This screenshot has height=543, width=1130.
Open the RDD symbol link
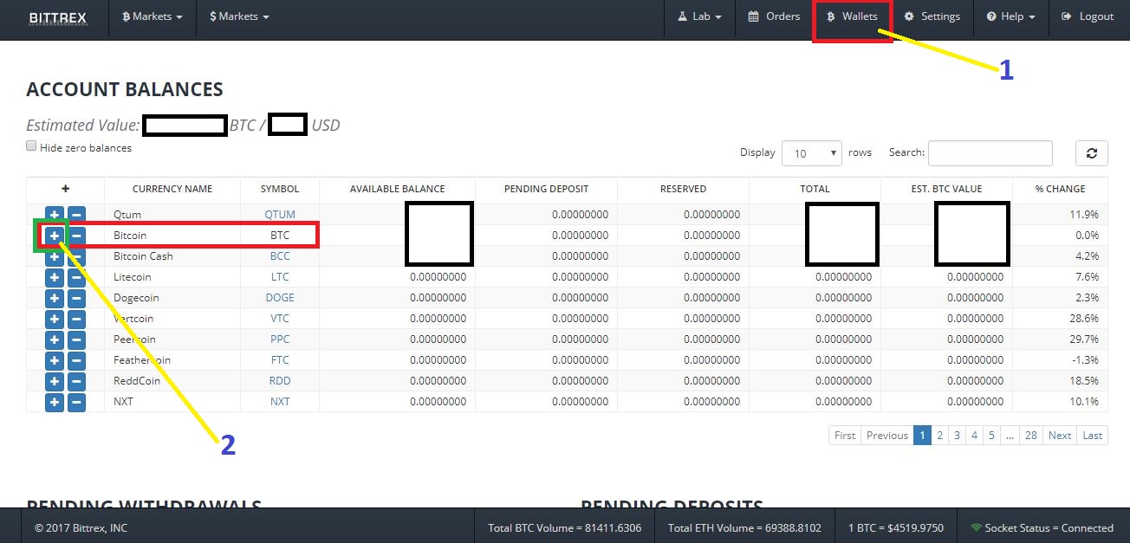tap(280, 381)
